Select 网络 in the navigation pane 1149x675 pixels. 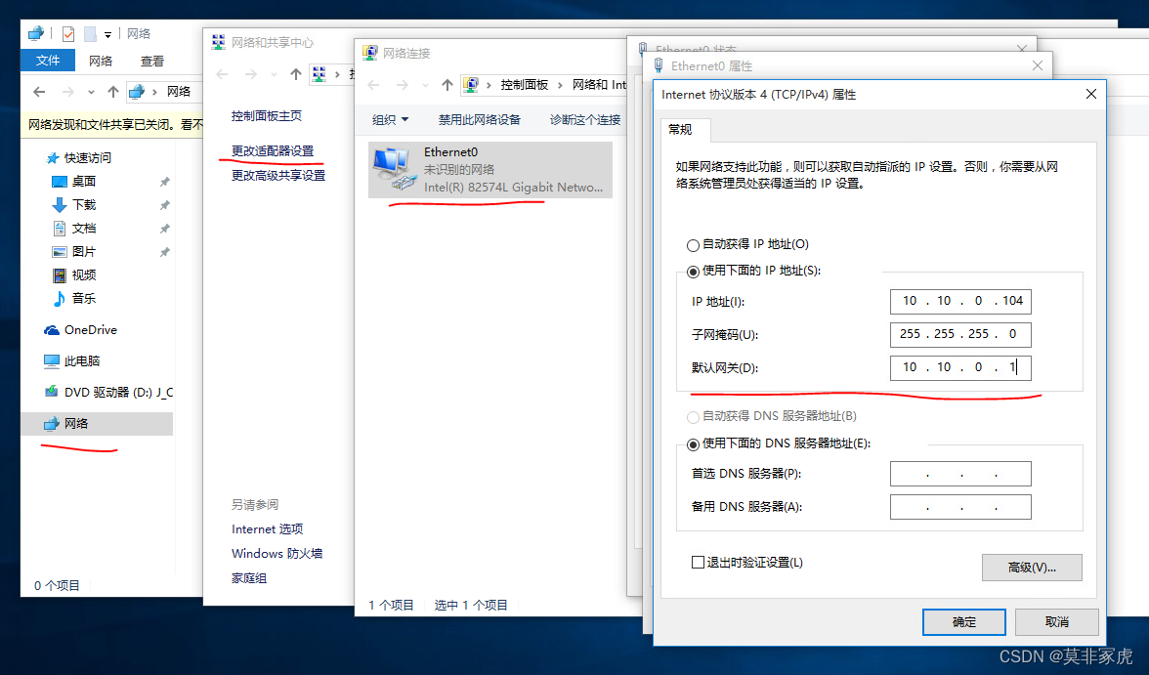click(97, 424)
